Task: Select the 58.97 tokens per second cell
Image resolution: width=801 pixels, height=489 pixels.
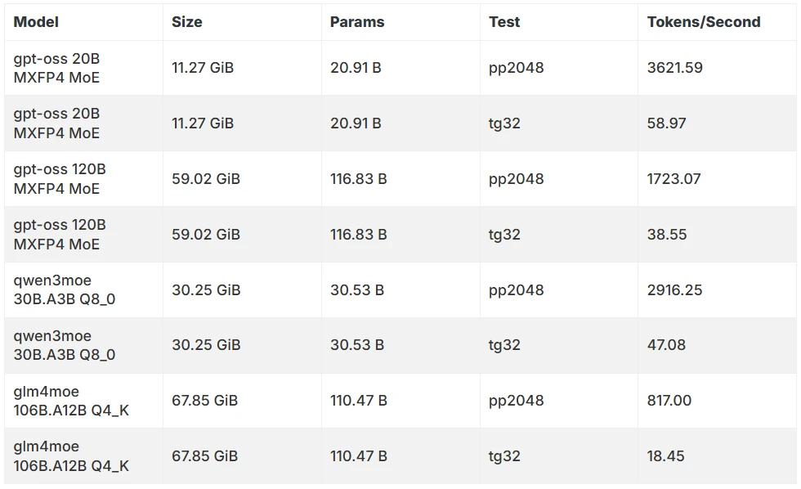Action: (666, 123)
